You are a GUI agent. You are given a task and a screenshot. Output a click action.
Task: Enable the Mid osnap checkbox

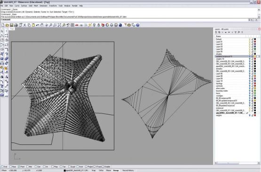coord(27,167)
